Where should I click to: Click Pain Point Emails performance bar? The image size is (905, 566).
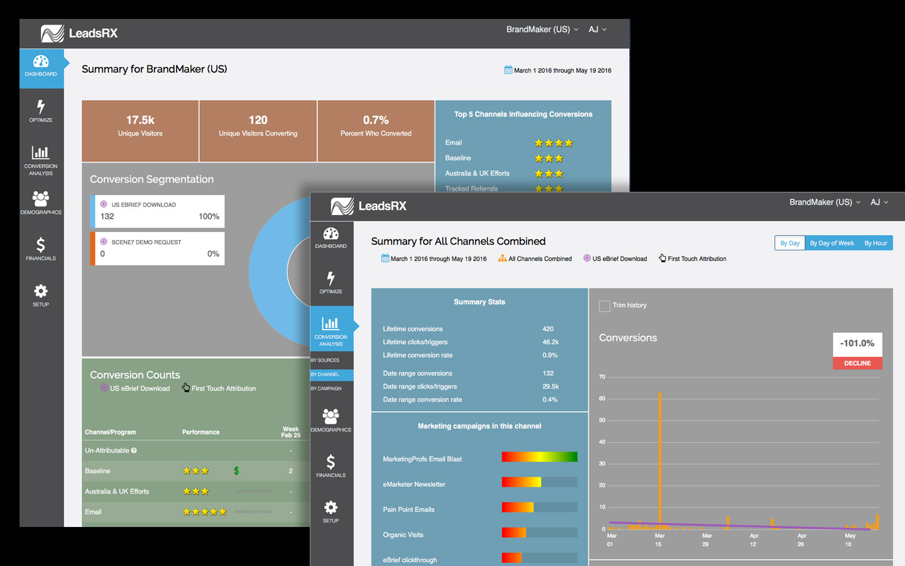tap(539, 508)
